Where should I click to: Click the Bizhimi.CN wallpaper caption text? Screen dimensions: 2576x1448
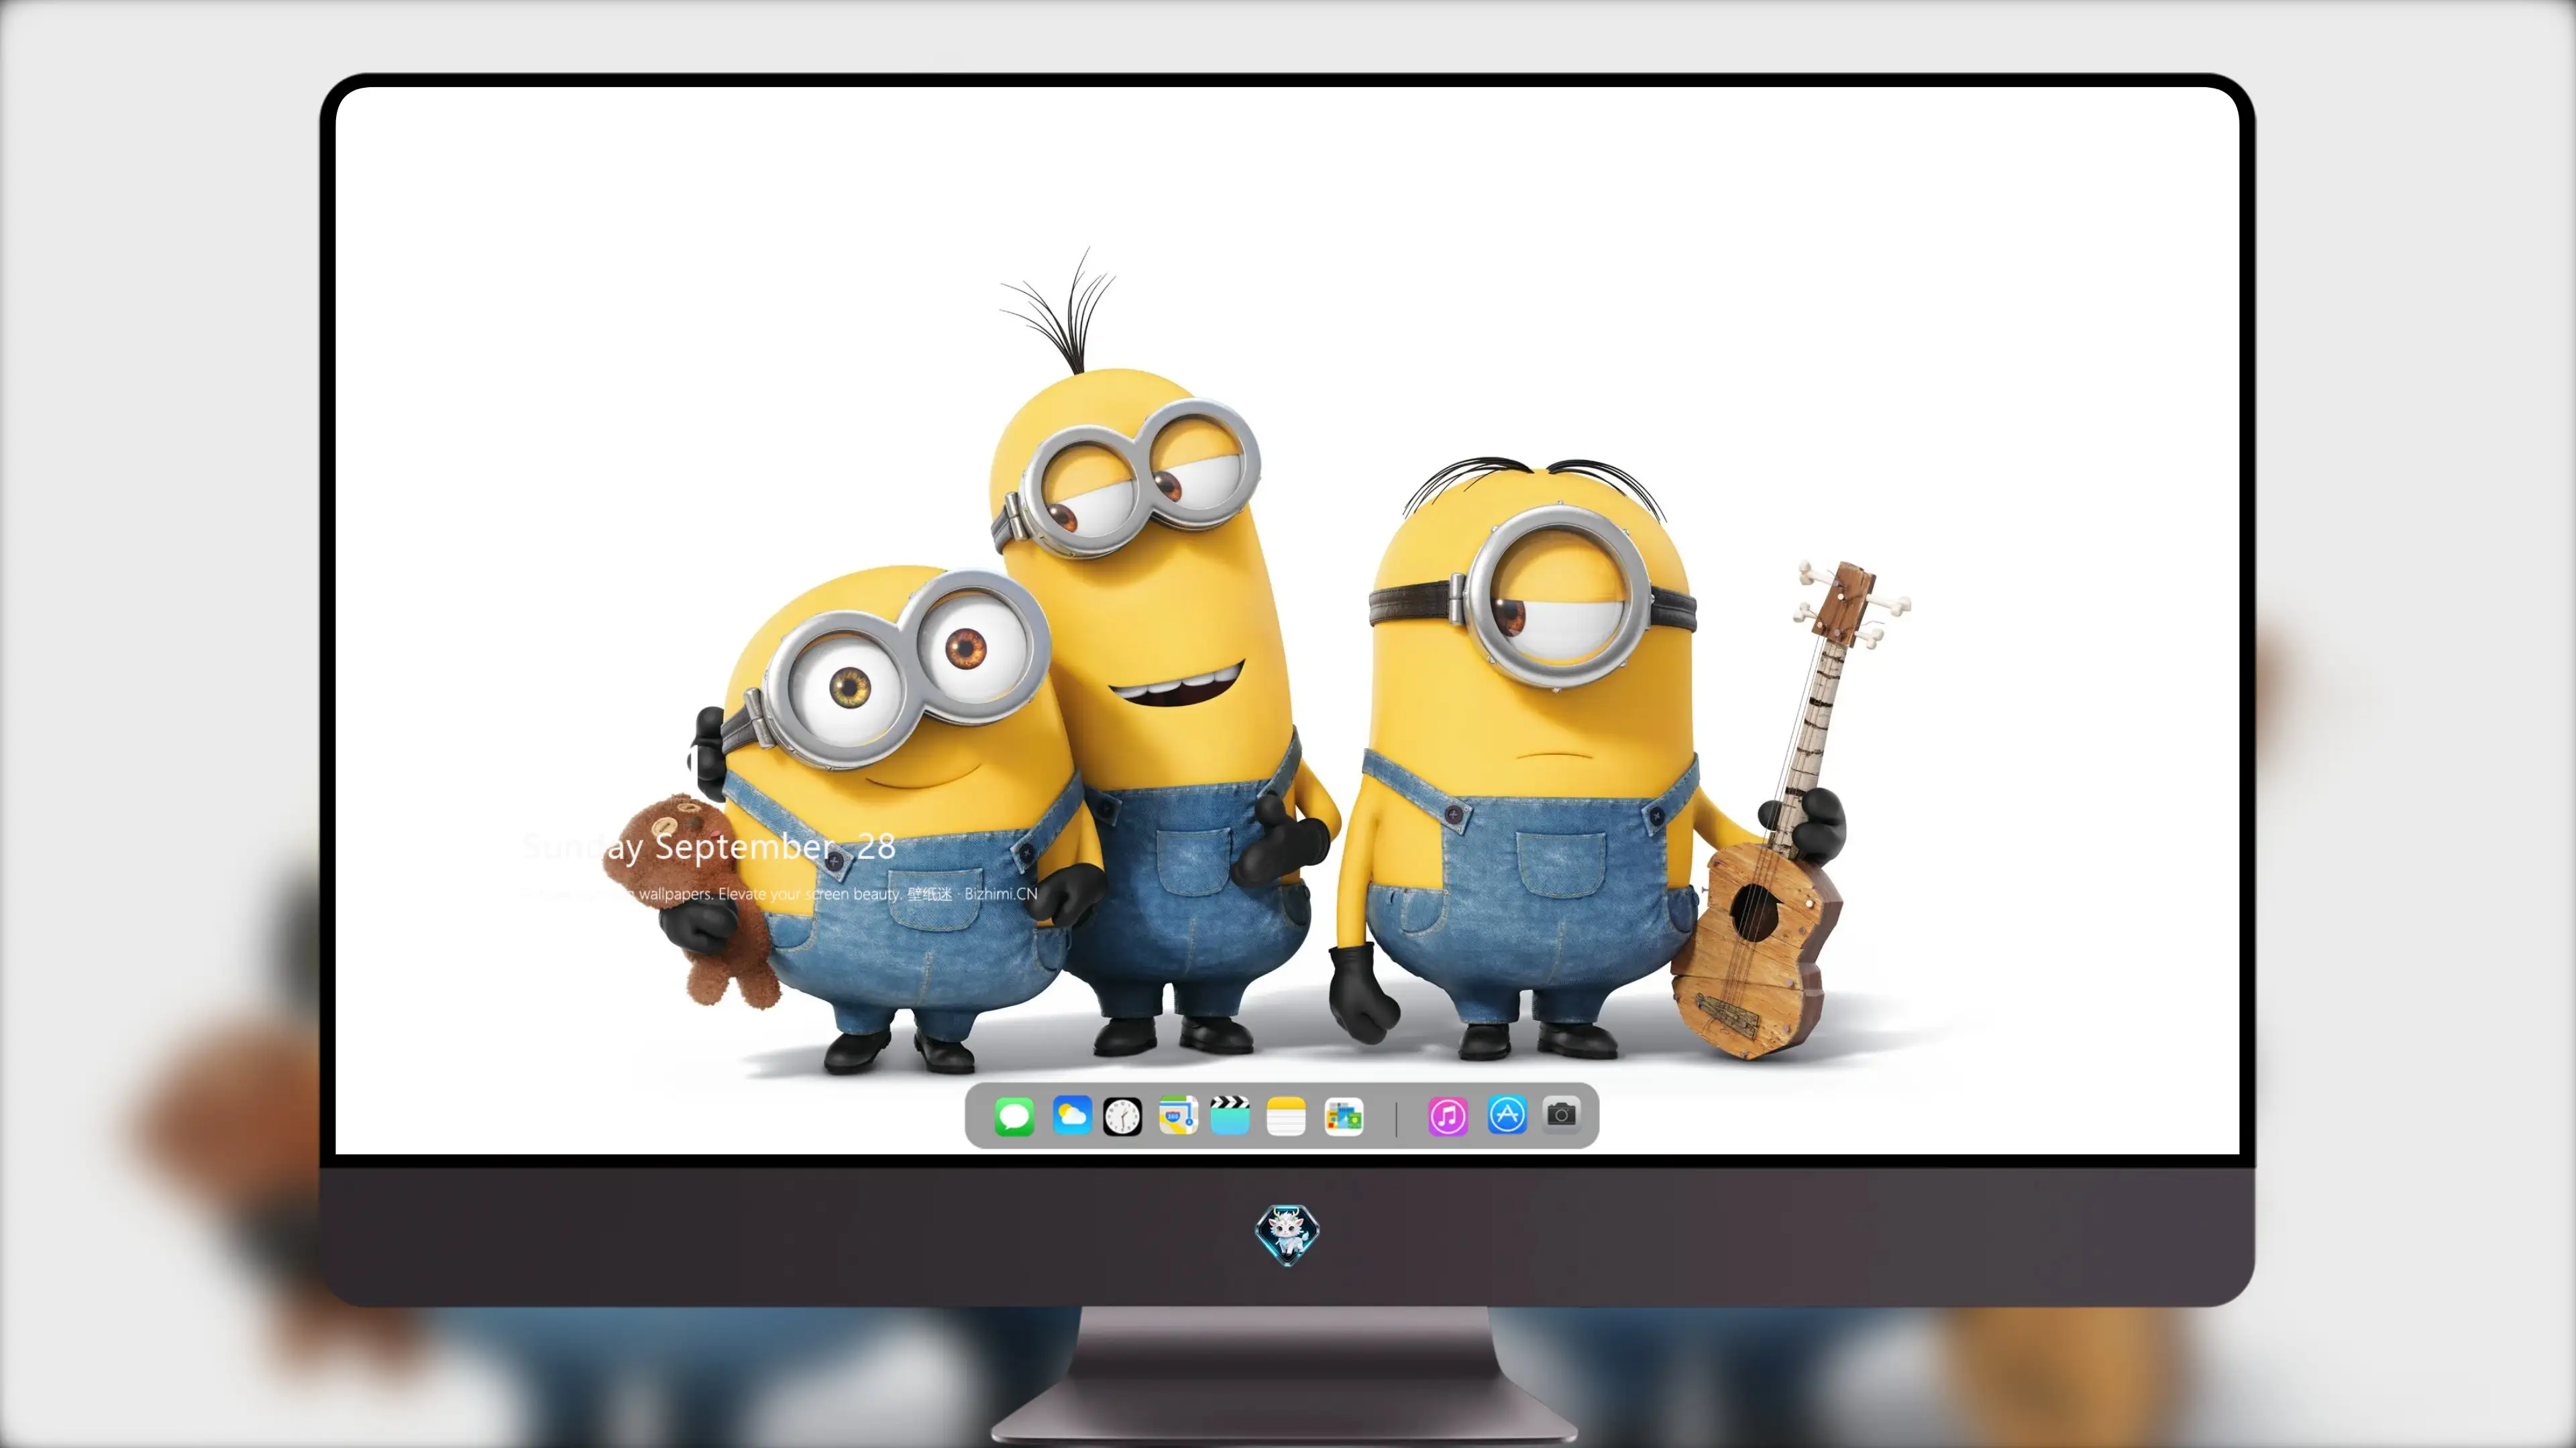click(780, 894)
